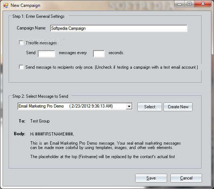Image resolution: width=214 pixels, height=189 pixels.
Task: Open the message selection dropdown arrow
Action: tap(129, 106)
